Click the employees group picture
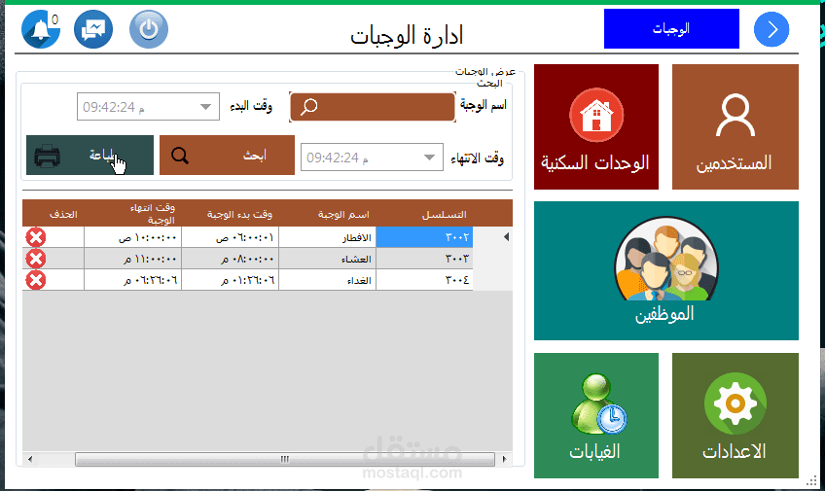The height and width of the screenshot is (491, 825). (666, 259)
